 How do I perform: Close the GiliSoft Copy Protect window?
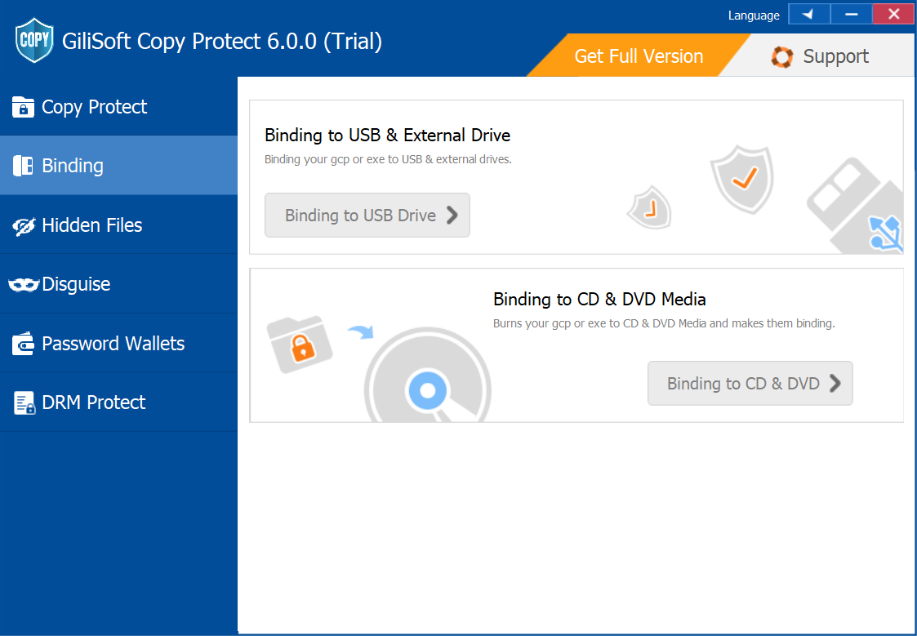tap(893, 14)
